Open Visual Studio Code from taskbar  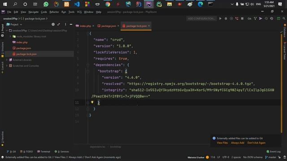[77, 4]
